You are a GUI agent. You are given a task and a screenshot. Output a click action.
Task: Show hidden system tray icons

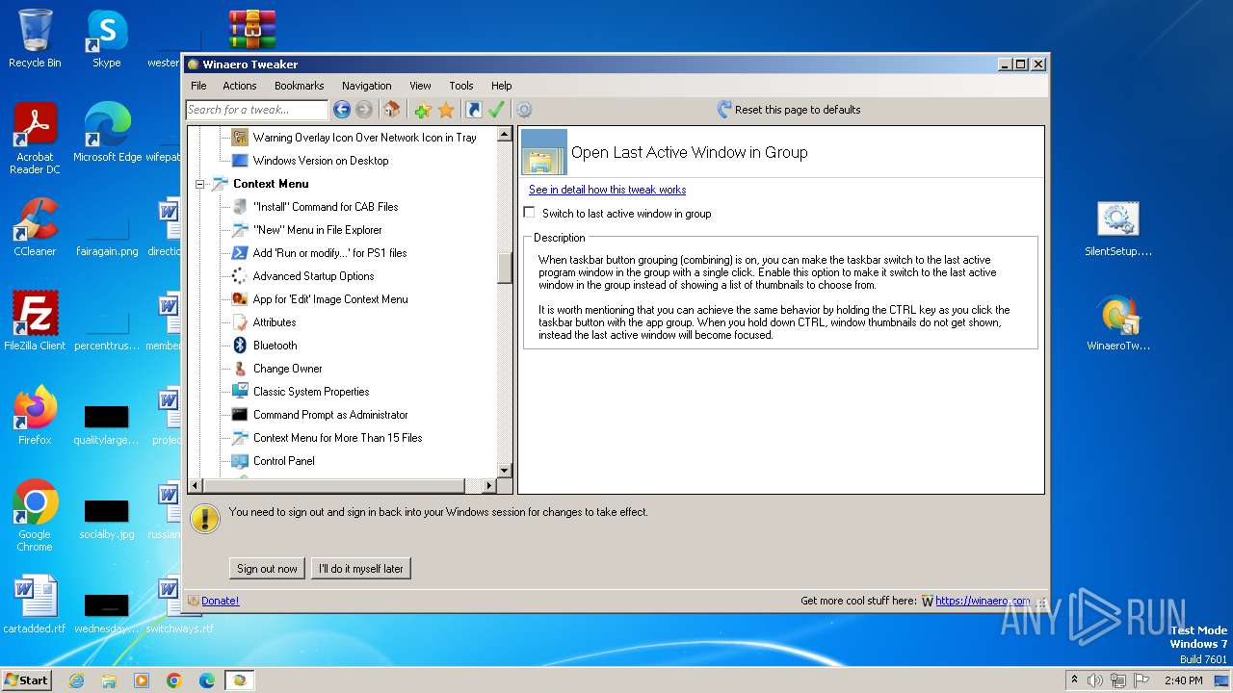pyautogui.click(x=1073, y=680)
